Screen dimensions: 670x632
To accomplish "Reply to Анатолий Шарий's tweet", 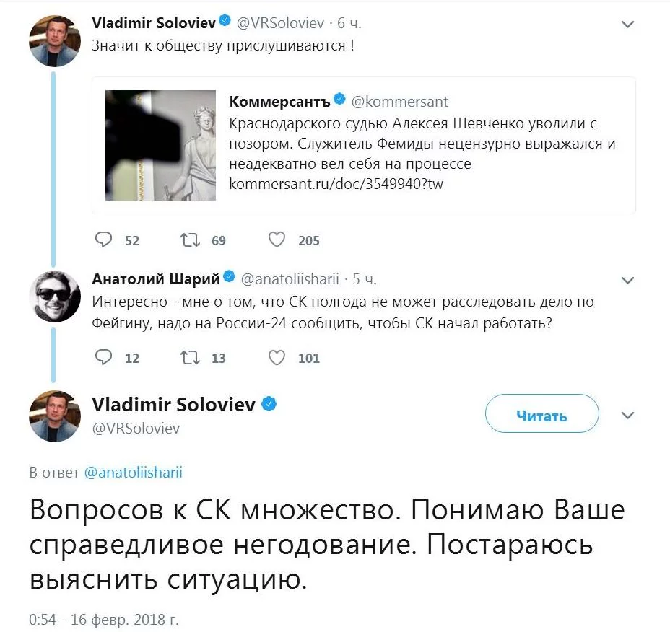I will pos(104,357).
